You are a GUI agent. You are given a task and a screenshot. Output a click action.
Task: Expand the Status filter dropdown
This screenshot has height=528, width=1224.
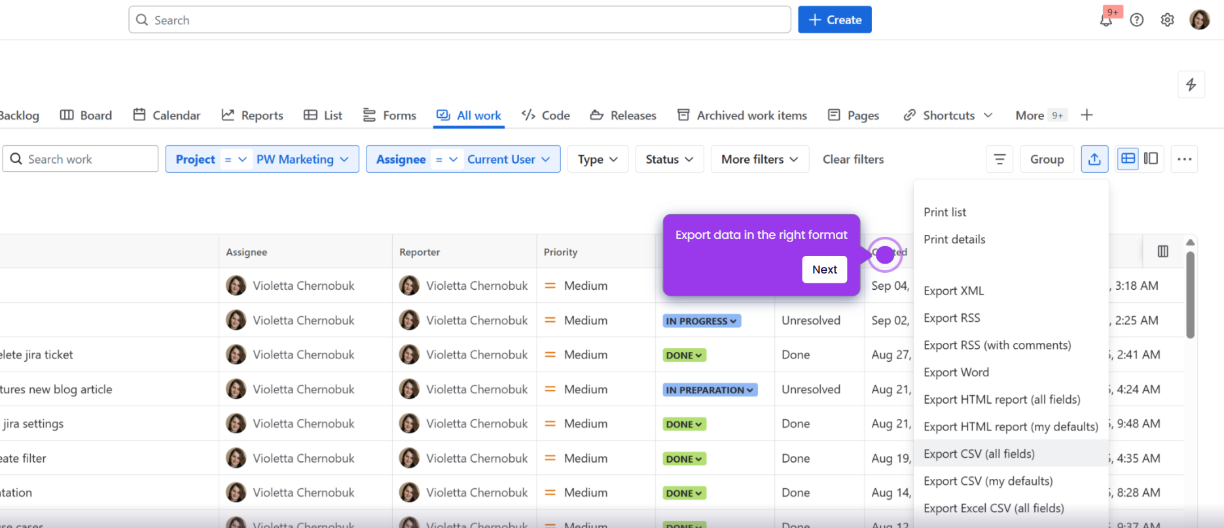[669, 159]
